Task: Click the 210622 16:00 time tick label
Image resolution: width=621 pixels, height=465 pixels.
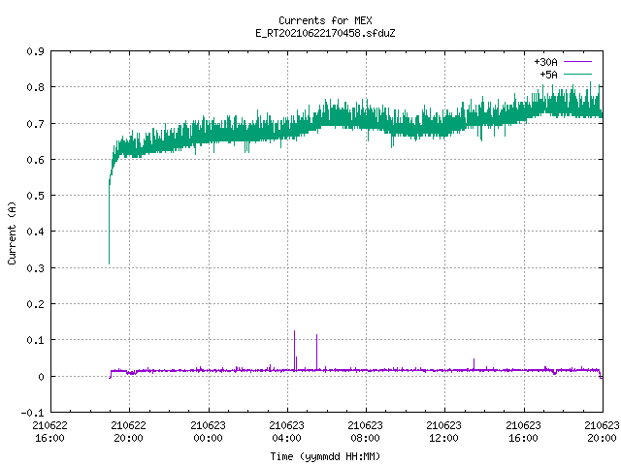Action: (x=49, y=432)
